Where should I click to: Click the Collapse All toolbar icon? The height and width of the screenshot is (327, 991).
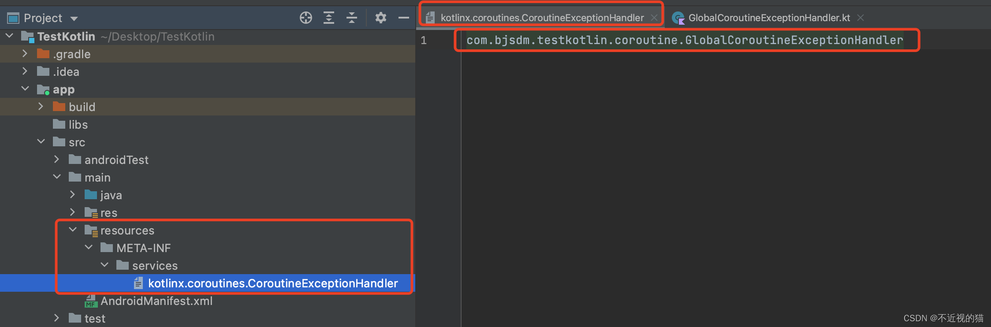[352, 18]
